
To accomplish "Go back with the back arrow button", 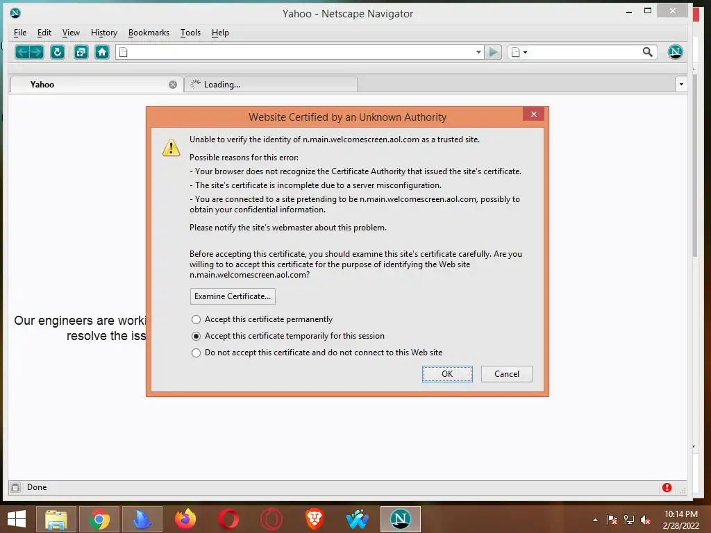I will (x=23, y=53).
